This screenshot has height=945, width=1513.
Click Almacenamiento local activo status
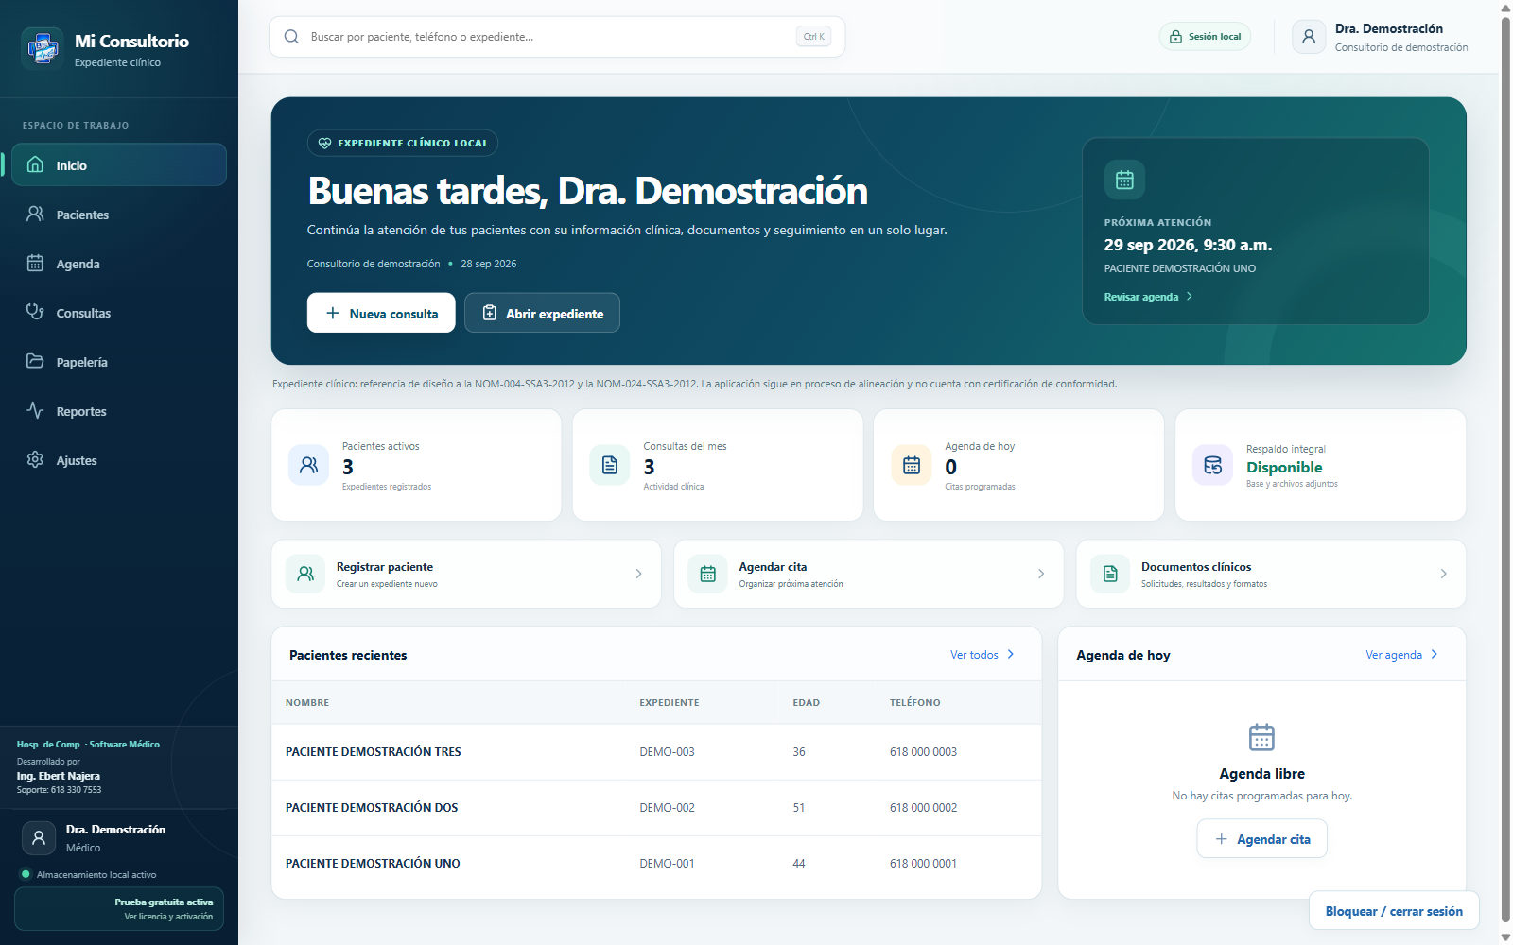tap(88, 874)
